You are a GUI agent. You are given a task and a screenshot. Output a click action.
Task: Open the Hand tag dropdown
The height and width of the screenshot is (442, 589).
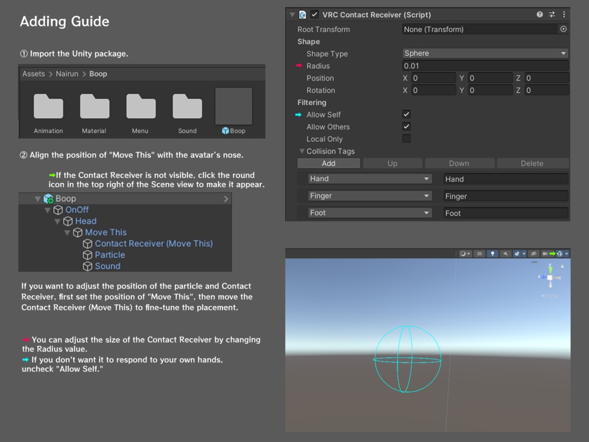point(370,179)
